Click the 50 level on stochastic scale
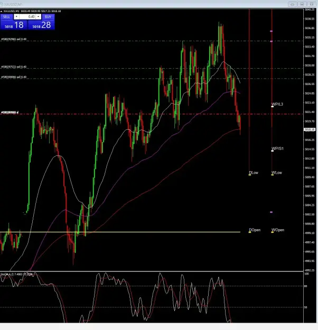 (x=305, y=307)
